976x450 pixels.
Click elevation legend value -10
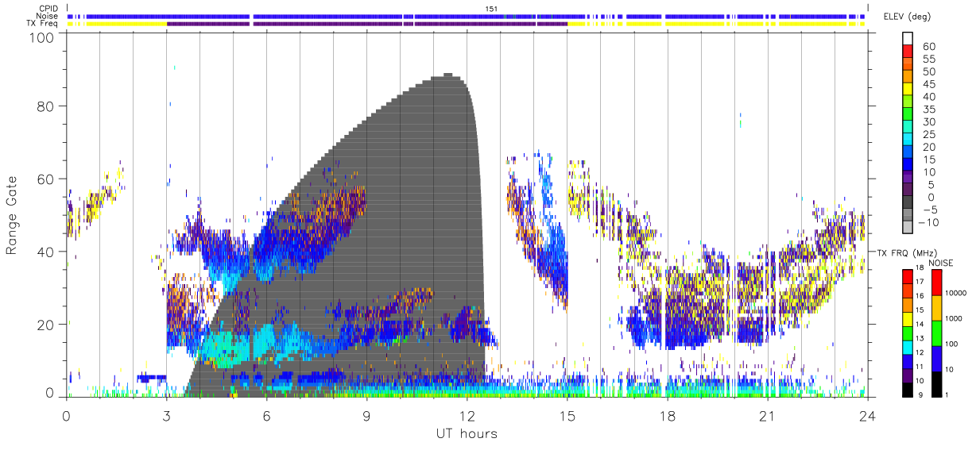927,221
